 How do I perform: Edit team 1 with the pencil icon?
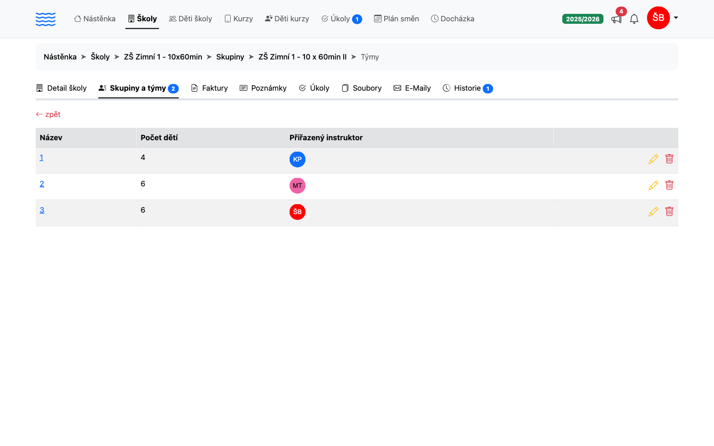point(654,159)
